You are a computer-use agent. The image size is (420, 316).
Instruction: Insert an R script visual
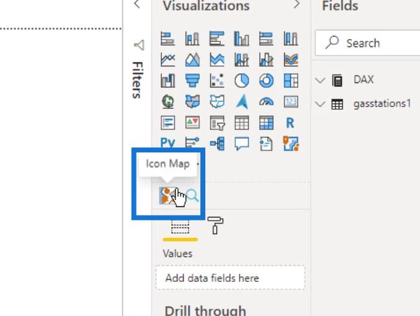[x=290, y=123]
